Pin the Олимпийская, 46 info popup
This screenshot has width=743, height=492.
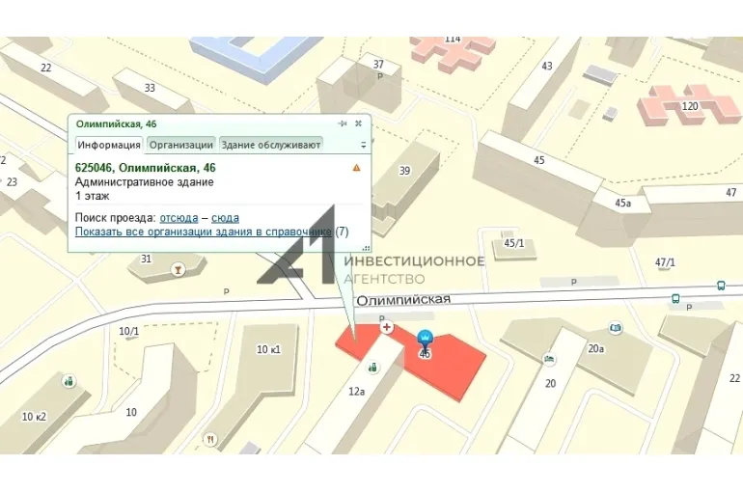pyautogui.click(x=342, y=123)
